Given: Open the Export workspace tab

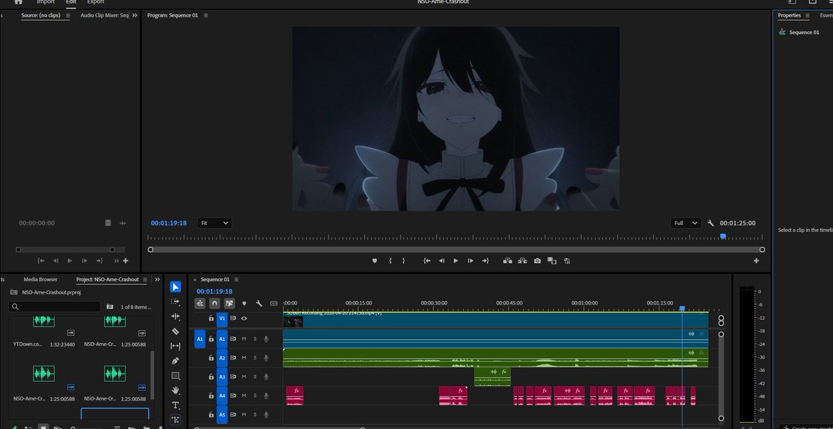Looking at the screenshot, I should click(96, 2).
